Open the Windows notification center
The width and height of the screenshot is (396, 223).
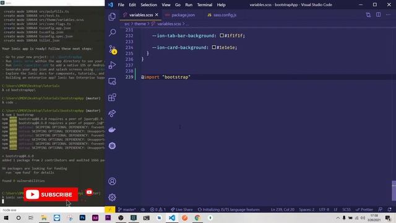pyautogui.click(x=388, y=217)
